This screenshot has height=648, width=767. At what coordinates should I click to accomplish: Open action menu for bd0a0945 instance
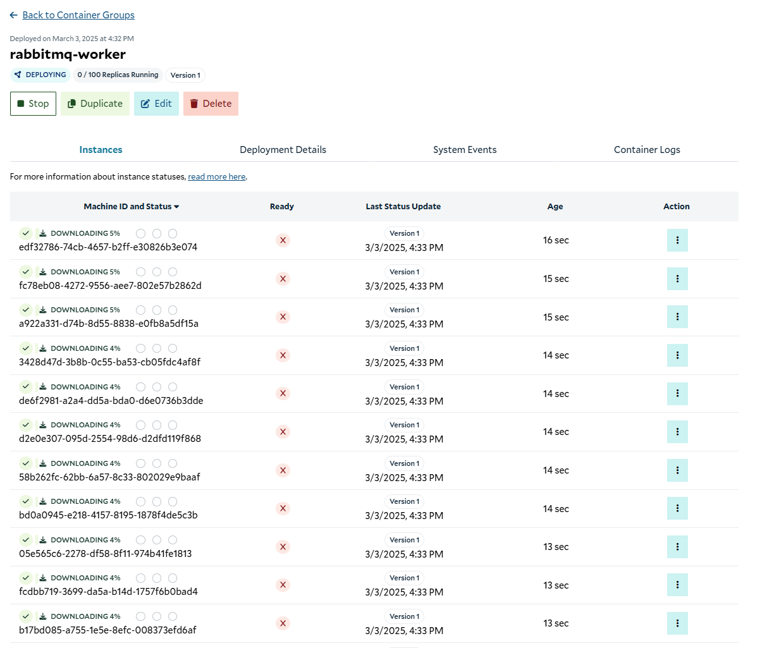point(677,508)
